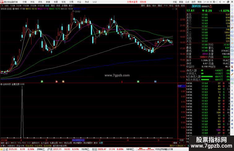Click the 叠加 overlay button

(149, 6)
